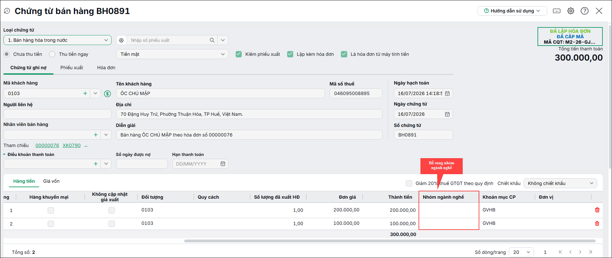Add a new customer with plus icon
This screenshot has height=258, width=612.
point(85,93)
